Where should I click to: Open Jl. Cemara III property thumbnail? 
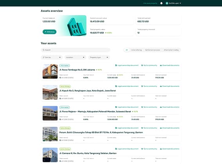click(x=50, y=155)
